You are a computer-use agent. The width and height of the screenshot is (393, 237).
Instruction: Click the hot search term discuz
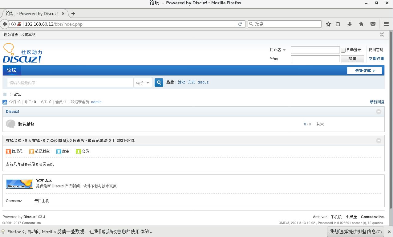[x=203, y=82]
